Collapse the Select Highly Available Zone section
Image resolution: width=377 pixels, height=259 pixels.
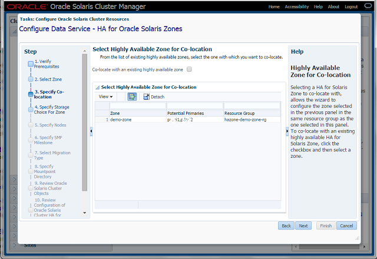tap(97, 88)
